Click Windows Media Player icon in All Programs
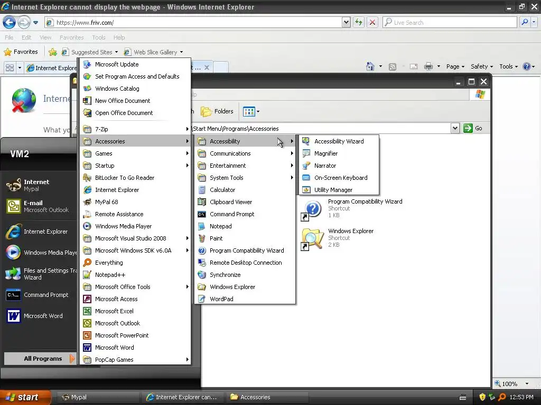Viewport: 541px width, 405px height. pos(87,226)
